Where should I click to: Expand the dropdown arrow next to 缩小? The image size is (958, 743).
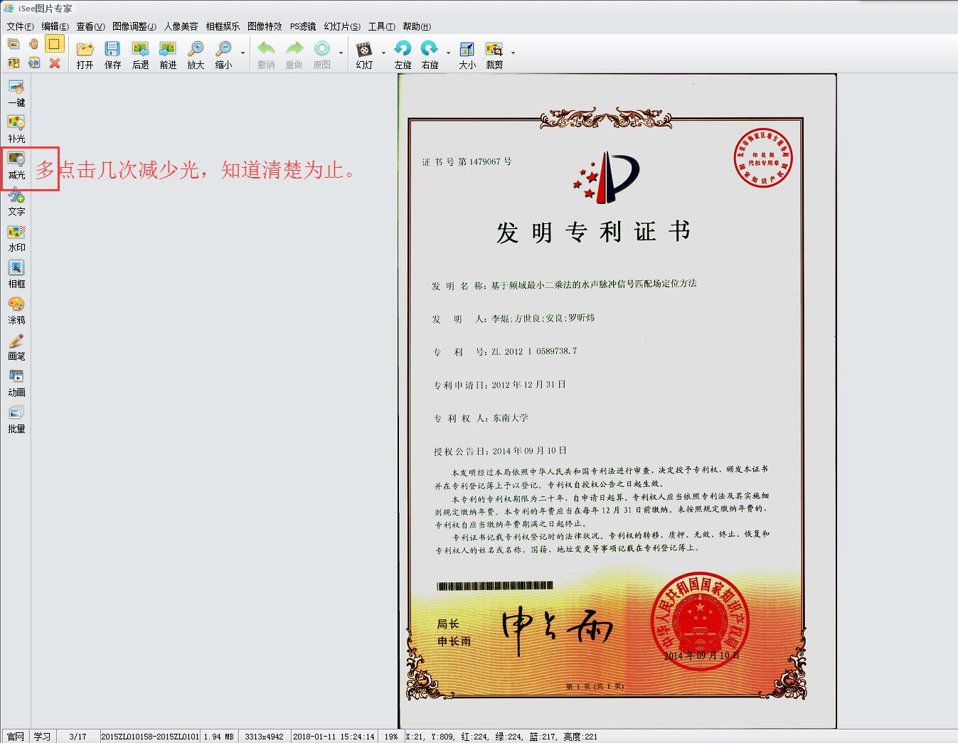(243, 53)
